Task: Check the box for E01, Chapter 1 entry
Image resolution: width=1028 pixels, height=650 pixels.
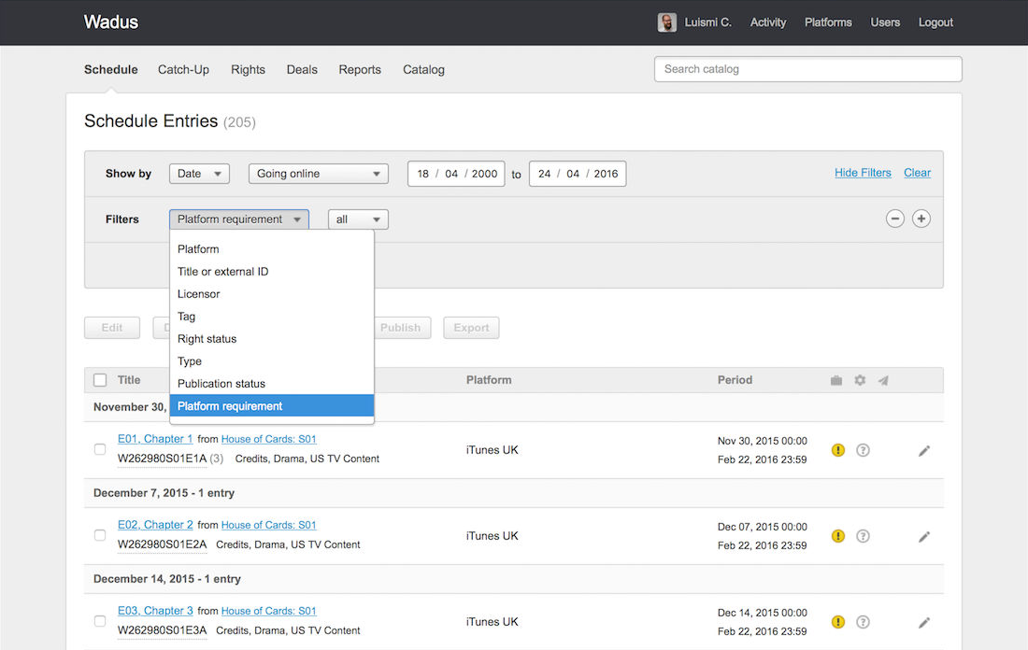Action: coord(100,449)
